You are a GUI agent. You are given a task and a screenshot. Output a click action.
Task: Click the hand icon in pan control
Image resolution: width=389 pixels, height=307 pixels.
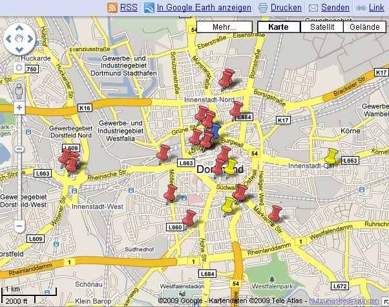[19, 38]
